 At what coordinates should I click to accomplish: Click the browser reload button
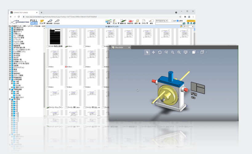[19, 17]
